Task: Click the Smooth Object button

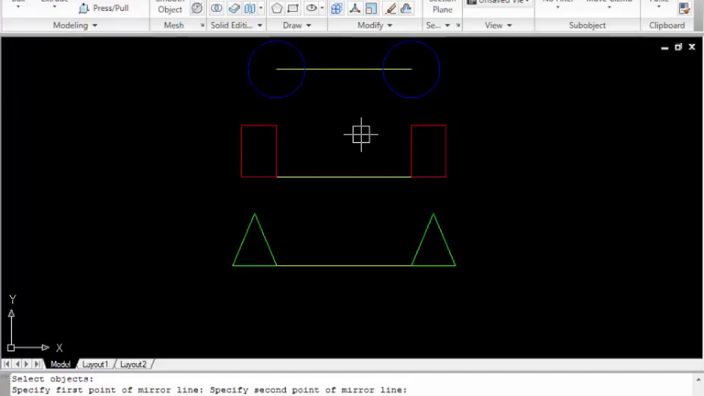Action: [170, 7]
